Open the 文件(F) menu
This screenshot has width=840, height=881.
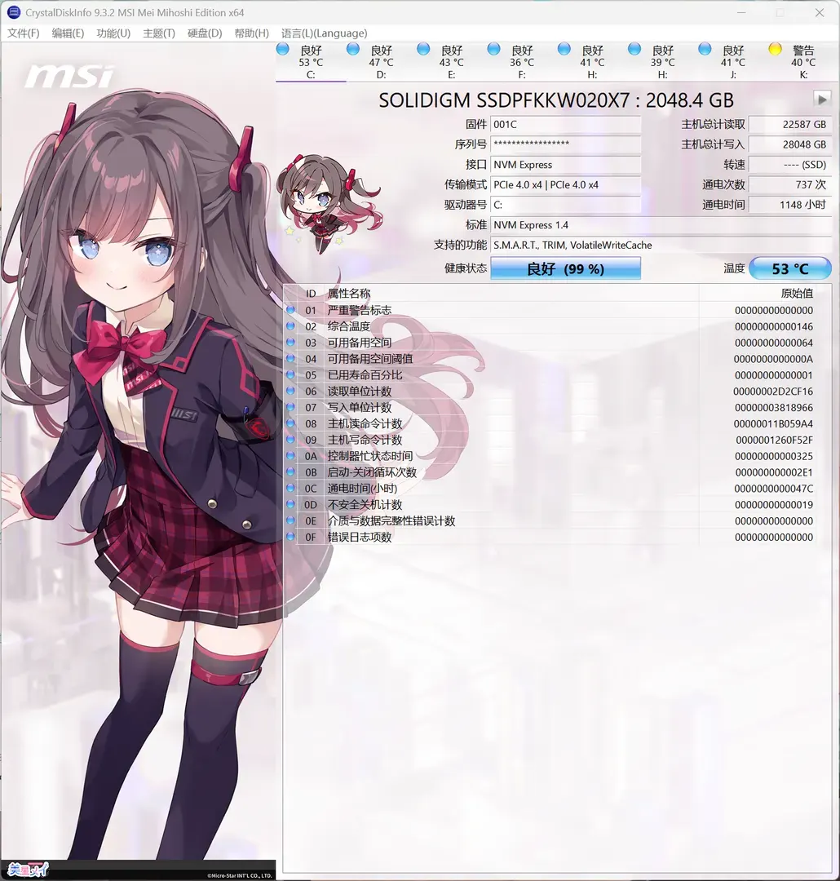(x=23, y=33)
